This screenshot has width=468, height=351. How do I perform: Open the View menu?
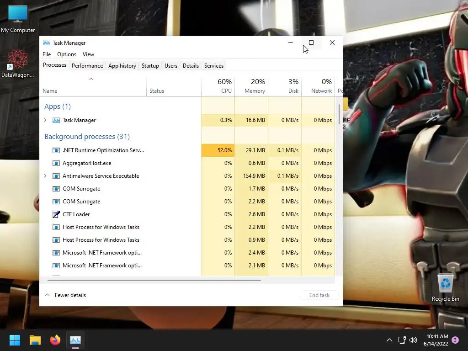88,54
